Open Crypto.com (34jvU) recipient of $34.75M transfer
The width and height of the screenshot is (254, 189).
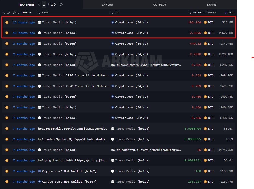pos(130,44)
